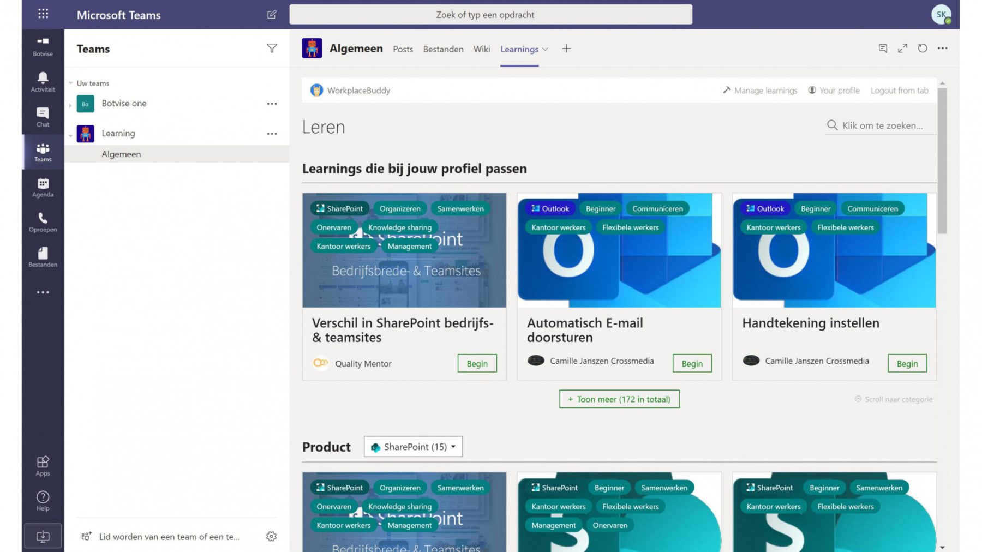
Task: Select the Learnings tab
Action: 519,49
